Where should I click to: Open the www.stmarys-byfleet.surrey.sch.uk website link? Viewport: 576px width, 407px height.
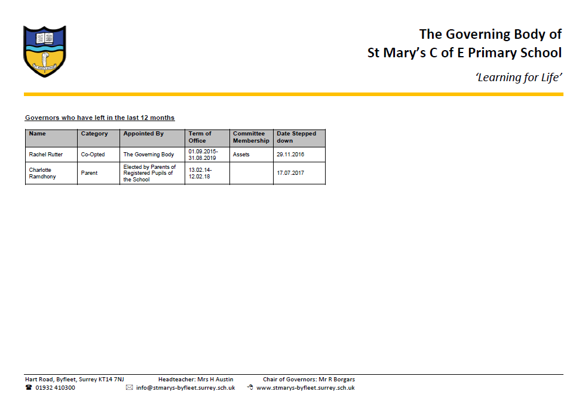[x=306, y=387]
